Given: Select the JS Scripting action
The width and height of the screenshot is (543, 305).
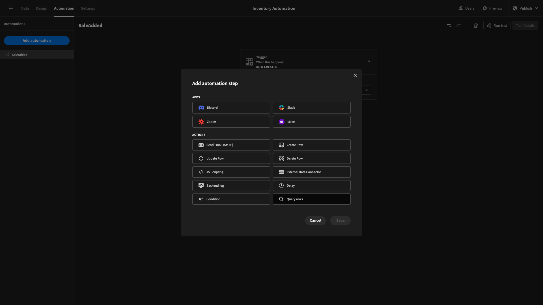Looking at the screenshot, I should [231, 172].
